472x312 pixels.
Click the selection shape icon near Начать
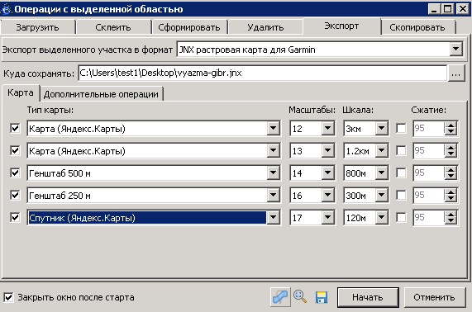pyautogui.click(x=280, y=297)
